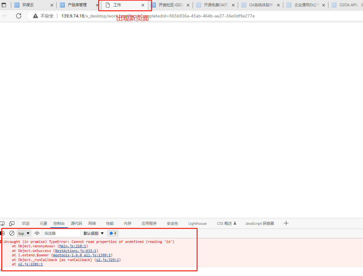Switch to the 开发社区-O2OA browser tab
363x276 pixels.
[x=171, y=5]
